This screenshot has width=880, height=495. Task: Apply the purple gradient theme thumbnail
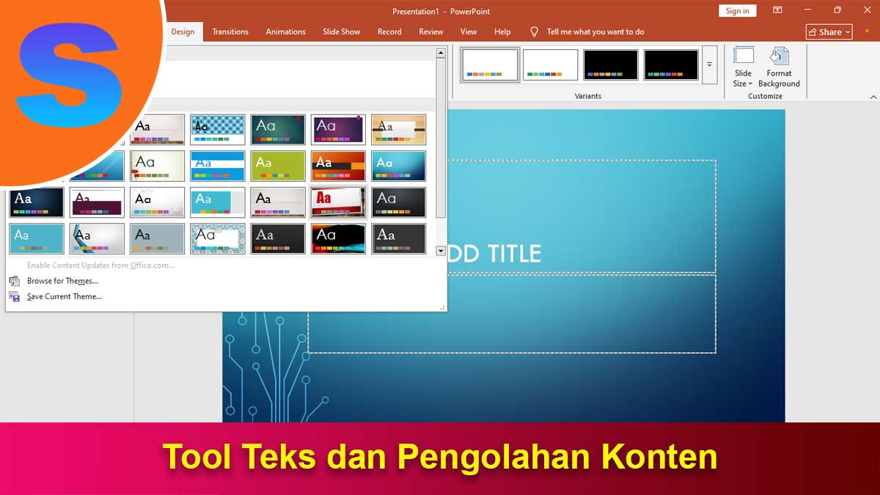(x=338, y=129)
